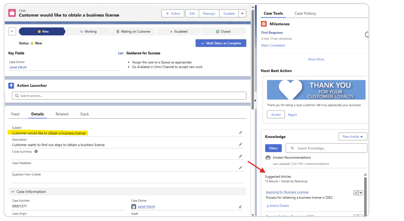Click change owner icon beside Janet Elliott
The image size is (404, 221).
pyautogui.click(x=240, y=207)
